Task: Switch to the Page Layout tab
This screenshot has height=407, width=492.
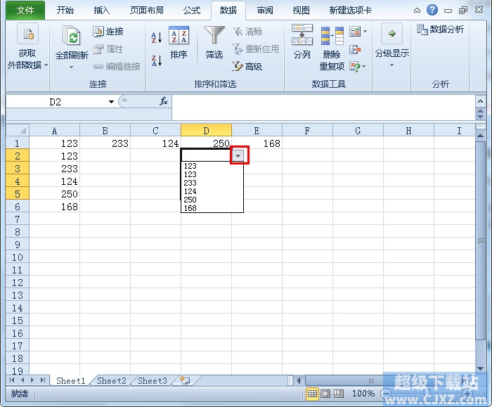Action: tap(146, 11)
